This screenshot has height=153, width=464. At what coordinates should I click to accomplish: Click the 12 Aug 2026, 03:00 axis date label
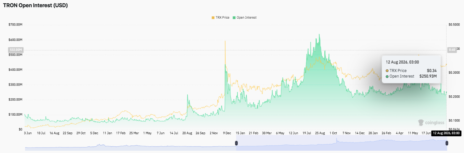(447, 133)
